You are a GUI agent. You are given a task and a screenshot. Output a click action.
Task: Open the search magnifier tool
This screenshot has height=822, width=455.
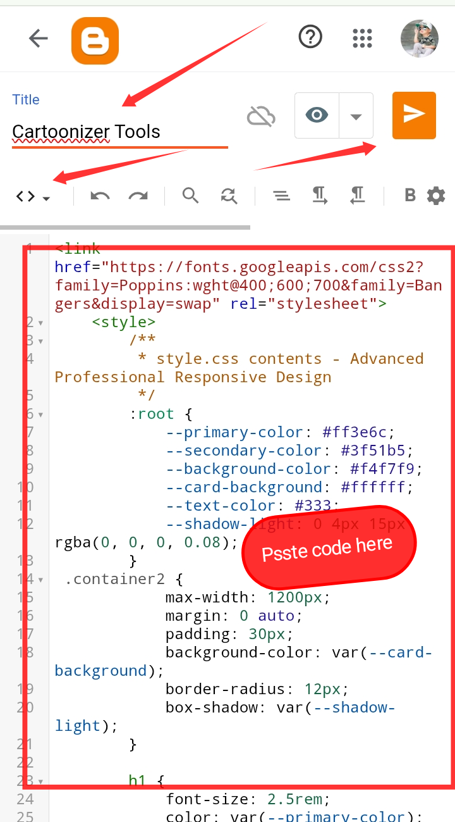click(191, 196)
